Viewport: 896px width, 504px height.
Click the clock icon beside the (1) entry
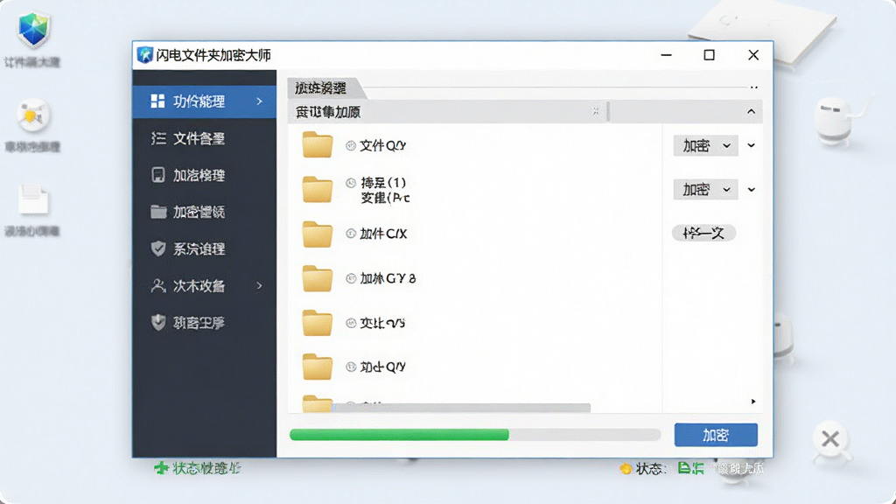pyautogui.click(x=351, y=183)
